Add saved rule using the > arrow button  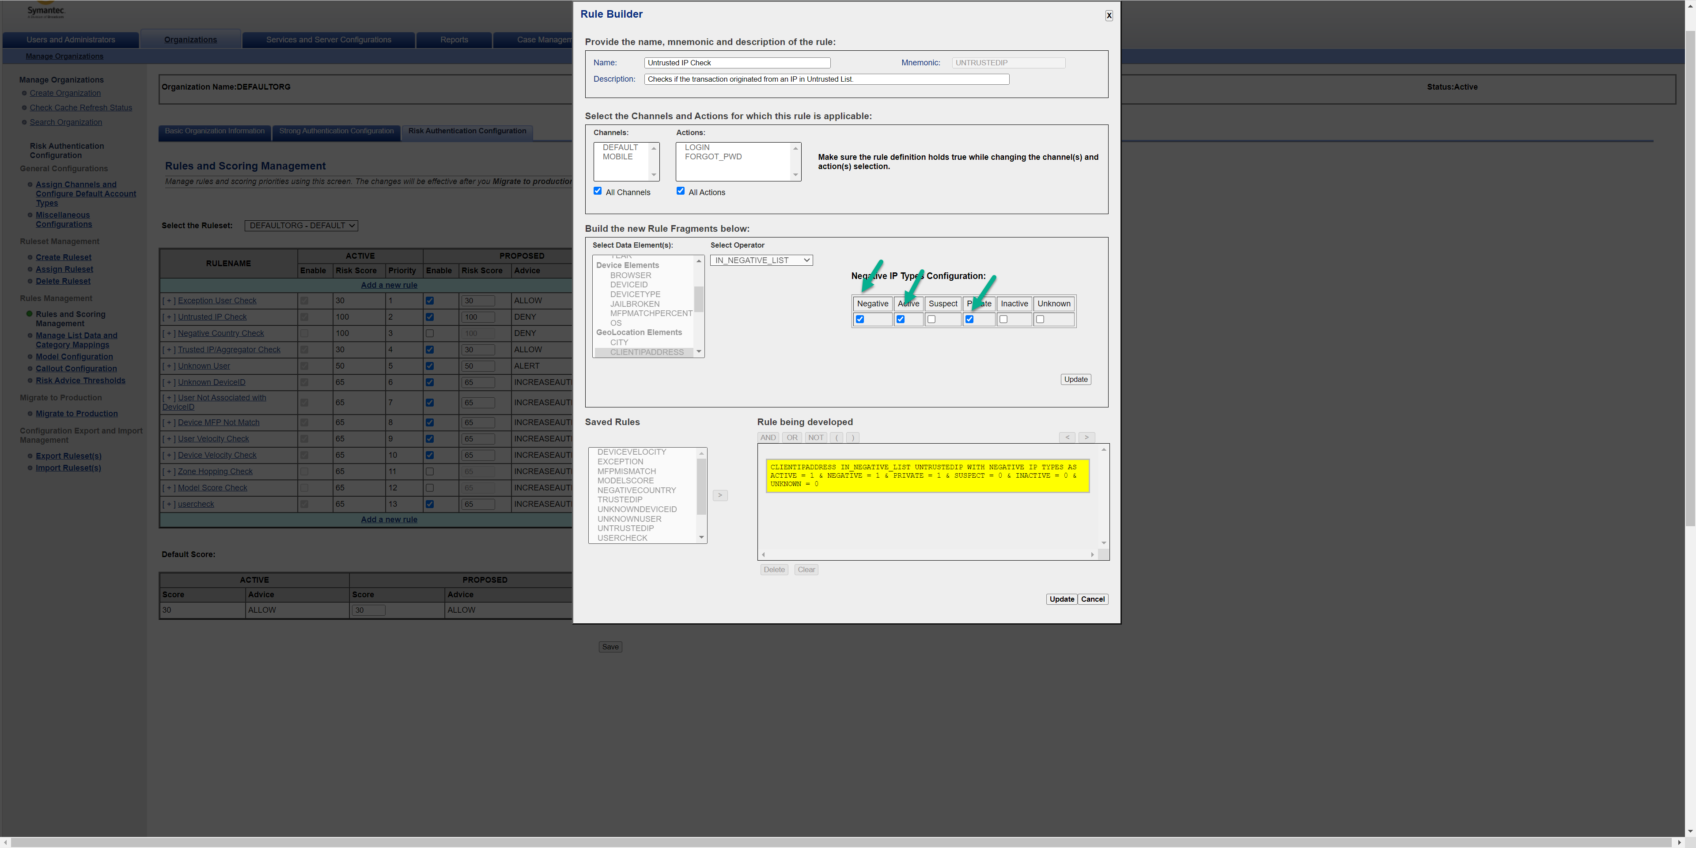pos(719,495)
